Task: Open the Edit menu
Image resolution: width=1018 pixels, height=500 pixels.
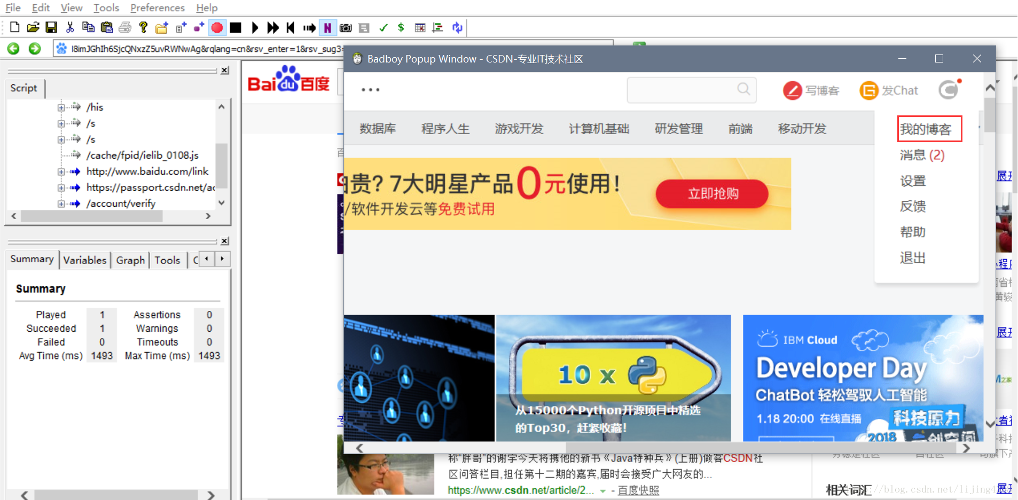Action: (41, 7)
